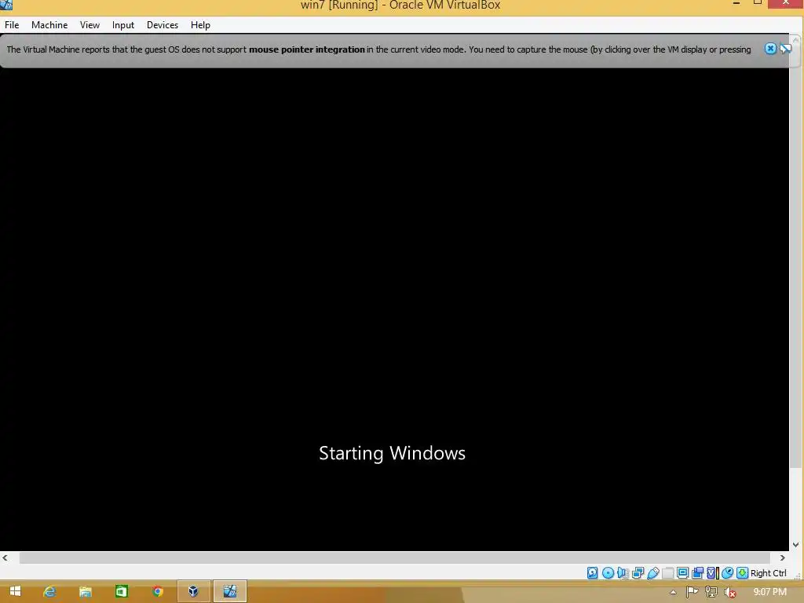Click the display settings status icon

click(x=682, y=572)
